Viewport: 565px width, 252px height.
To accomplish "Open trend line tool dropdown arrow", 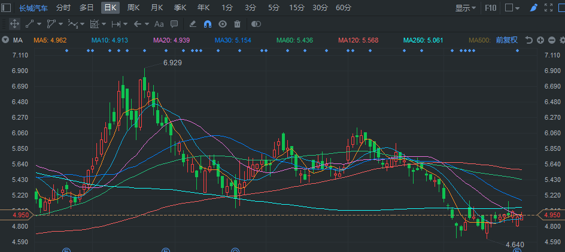I will 39,24.
